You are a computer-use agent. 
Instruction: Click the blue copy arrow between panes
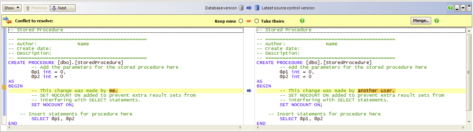(x=249, y=91)
